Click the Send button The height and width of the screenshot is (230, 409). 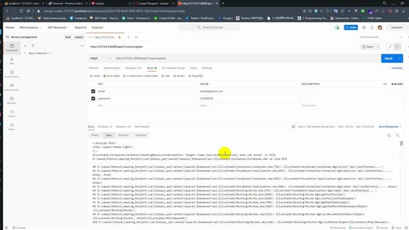coord(389,58)
